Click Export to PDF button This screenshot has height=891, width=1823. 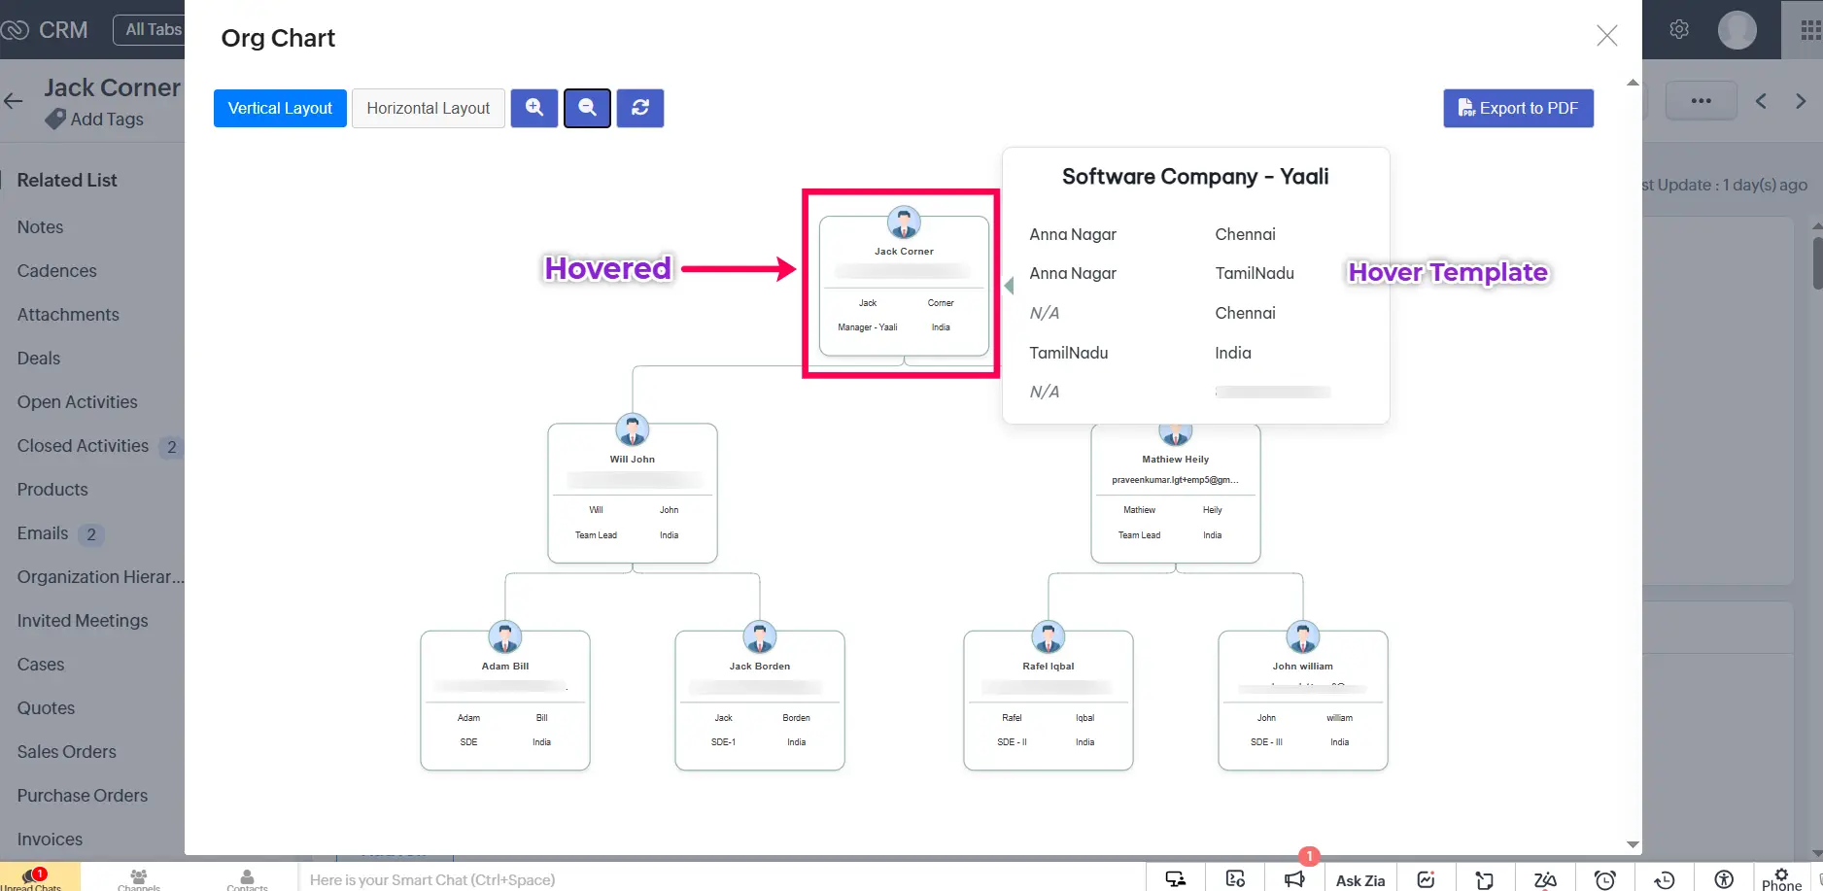[x=1518, y=108]
